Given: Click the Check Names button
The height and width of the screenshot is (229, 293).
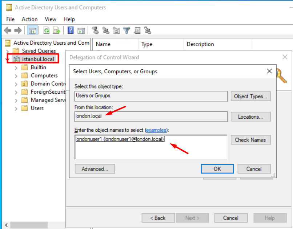Looking at the screenshot, I should [250, 140].
